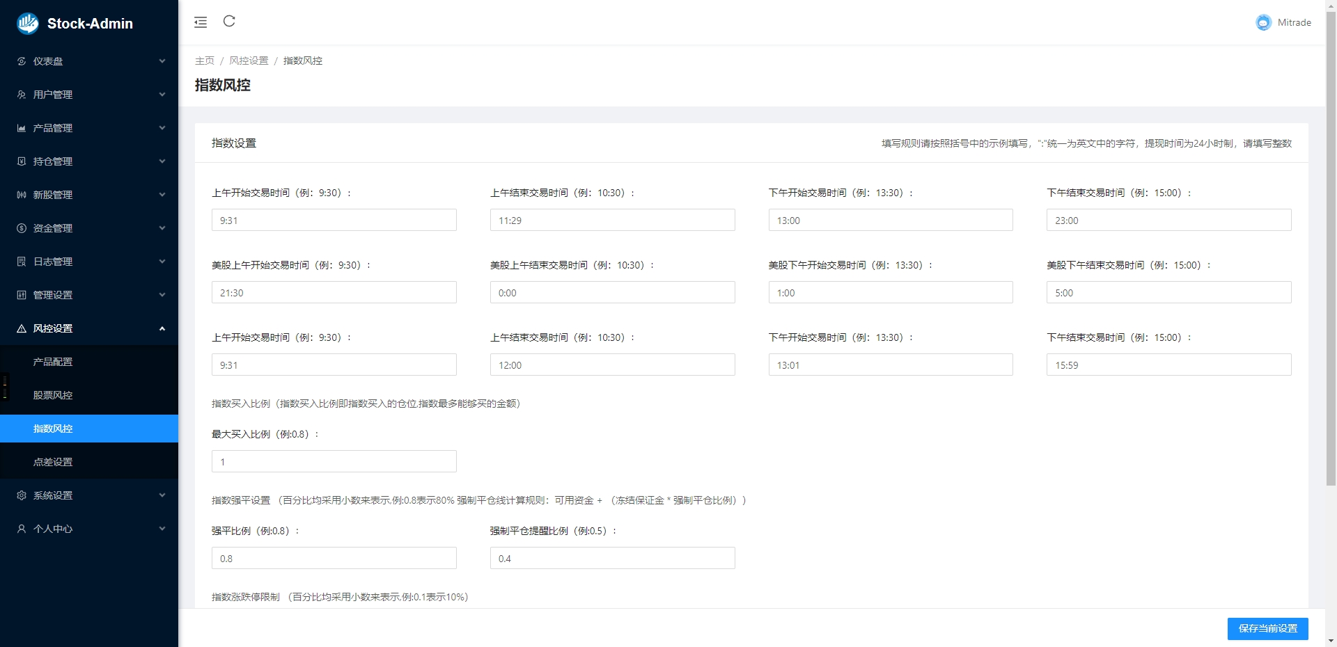
Task: Expand the 个人中心 menu chevron
Action: click(162, 529)
